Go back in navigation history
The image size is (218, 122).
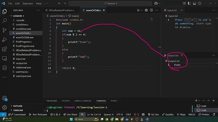click(x=59, y=3)
